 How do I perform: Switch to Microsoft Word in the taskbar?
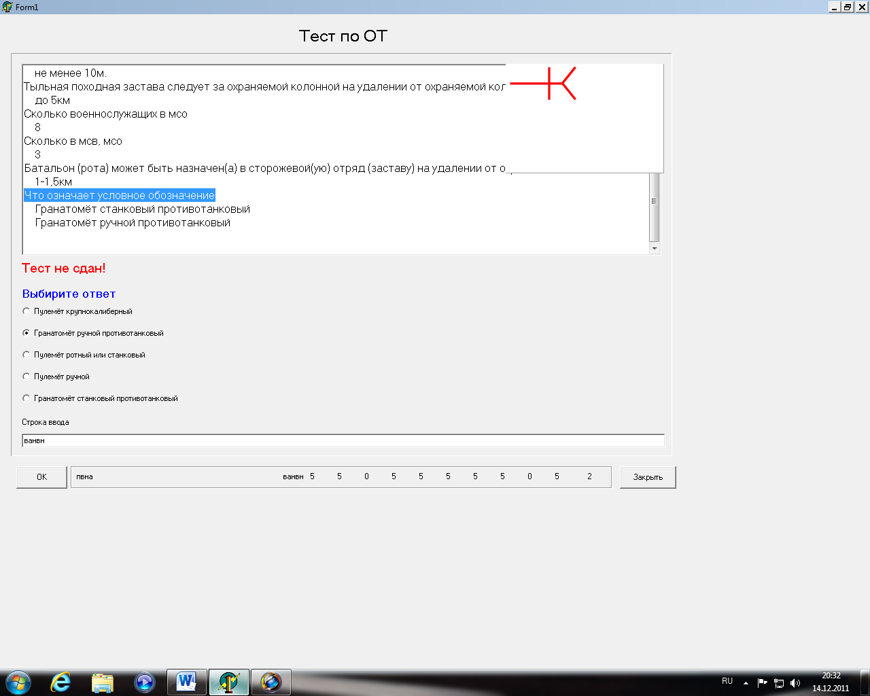(186, 682)
